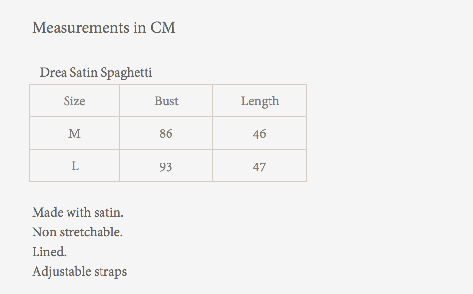Click the word 'CM' in heading
This screenshot has height=294, width=473.
(163, 27)
